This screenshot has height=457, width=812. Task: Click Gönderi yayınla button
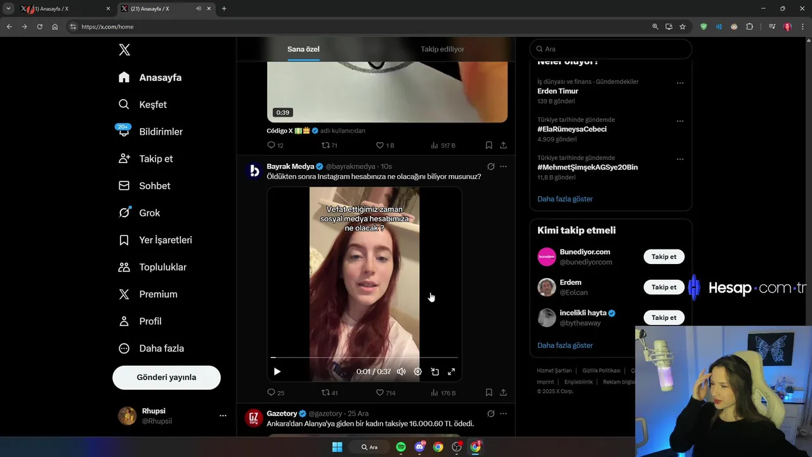click(166, 377)
